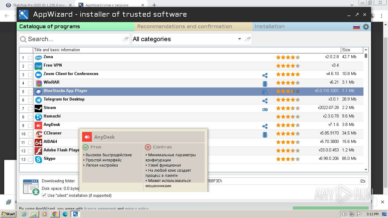This screenshot has width=388, height=218.
Task: Open Internet Explorer from taskbar
Action: 24,214
